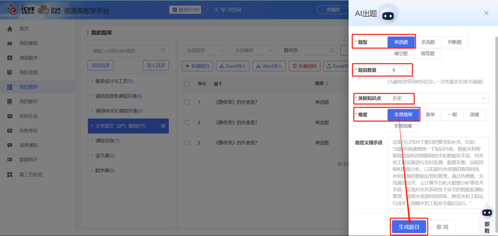The height and width of the screenshot is (236, 498).
Task: Select the checkbox for question row 1
Action: pos(187,102)
